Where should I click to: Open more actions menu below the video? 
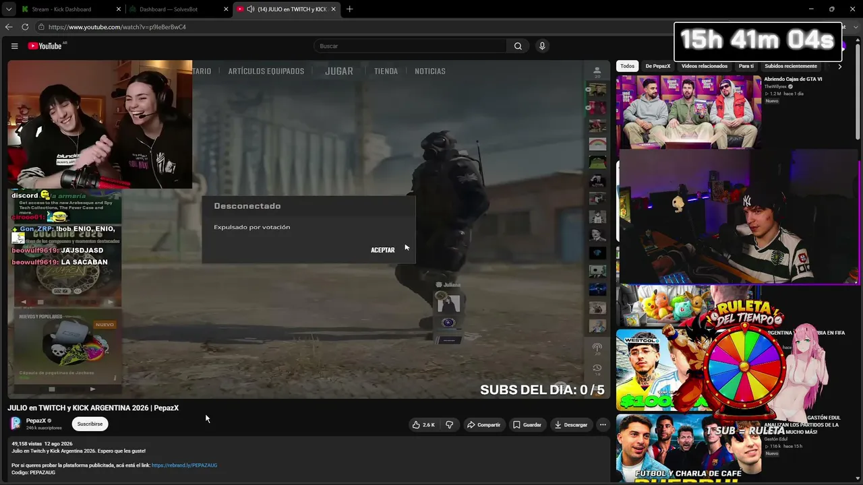(x=603, y=425)
